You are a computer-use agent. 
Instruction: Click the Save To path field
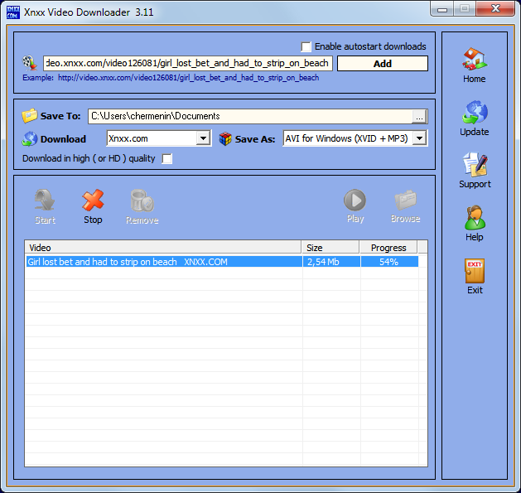(x=251, y=116)
